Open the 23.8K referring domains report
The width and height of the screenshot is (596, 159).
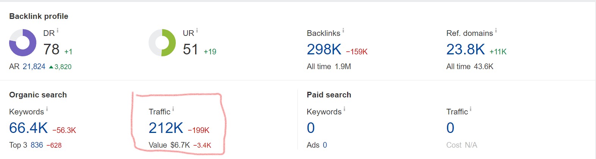465,49
